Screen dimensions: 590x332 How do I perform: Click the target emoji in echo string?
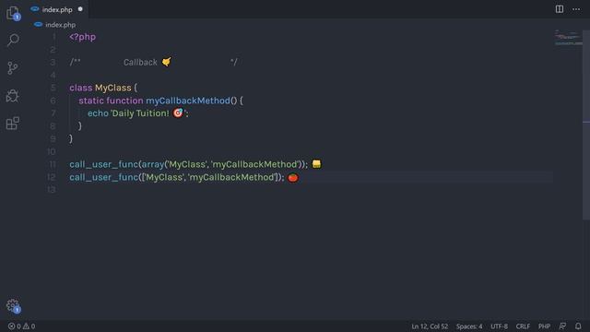(178, 113)
